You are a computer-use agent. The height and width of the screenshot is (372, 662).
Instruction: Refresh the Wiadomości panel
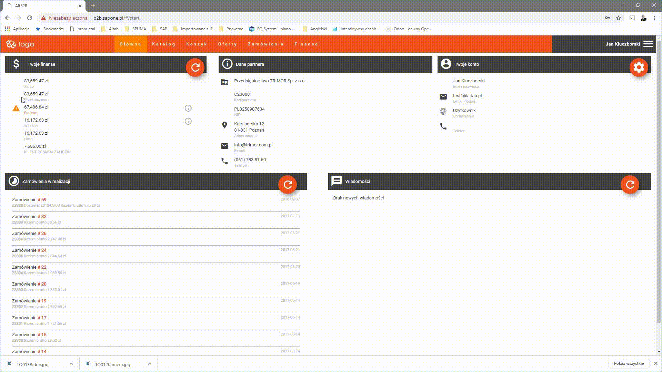point(630,185)
